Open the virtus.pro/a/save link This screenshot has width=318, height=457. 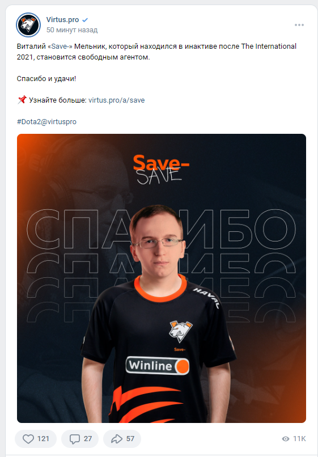click(117, 100)
